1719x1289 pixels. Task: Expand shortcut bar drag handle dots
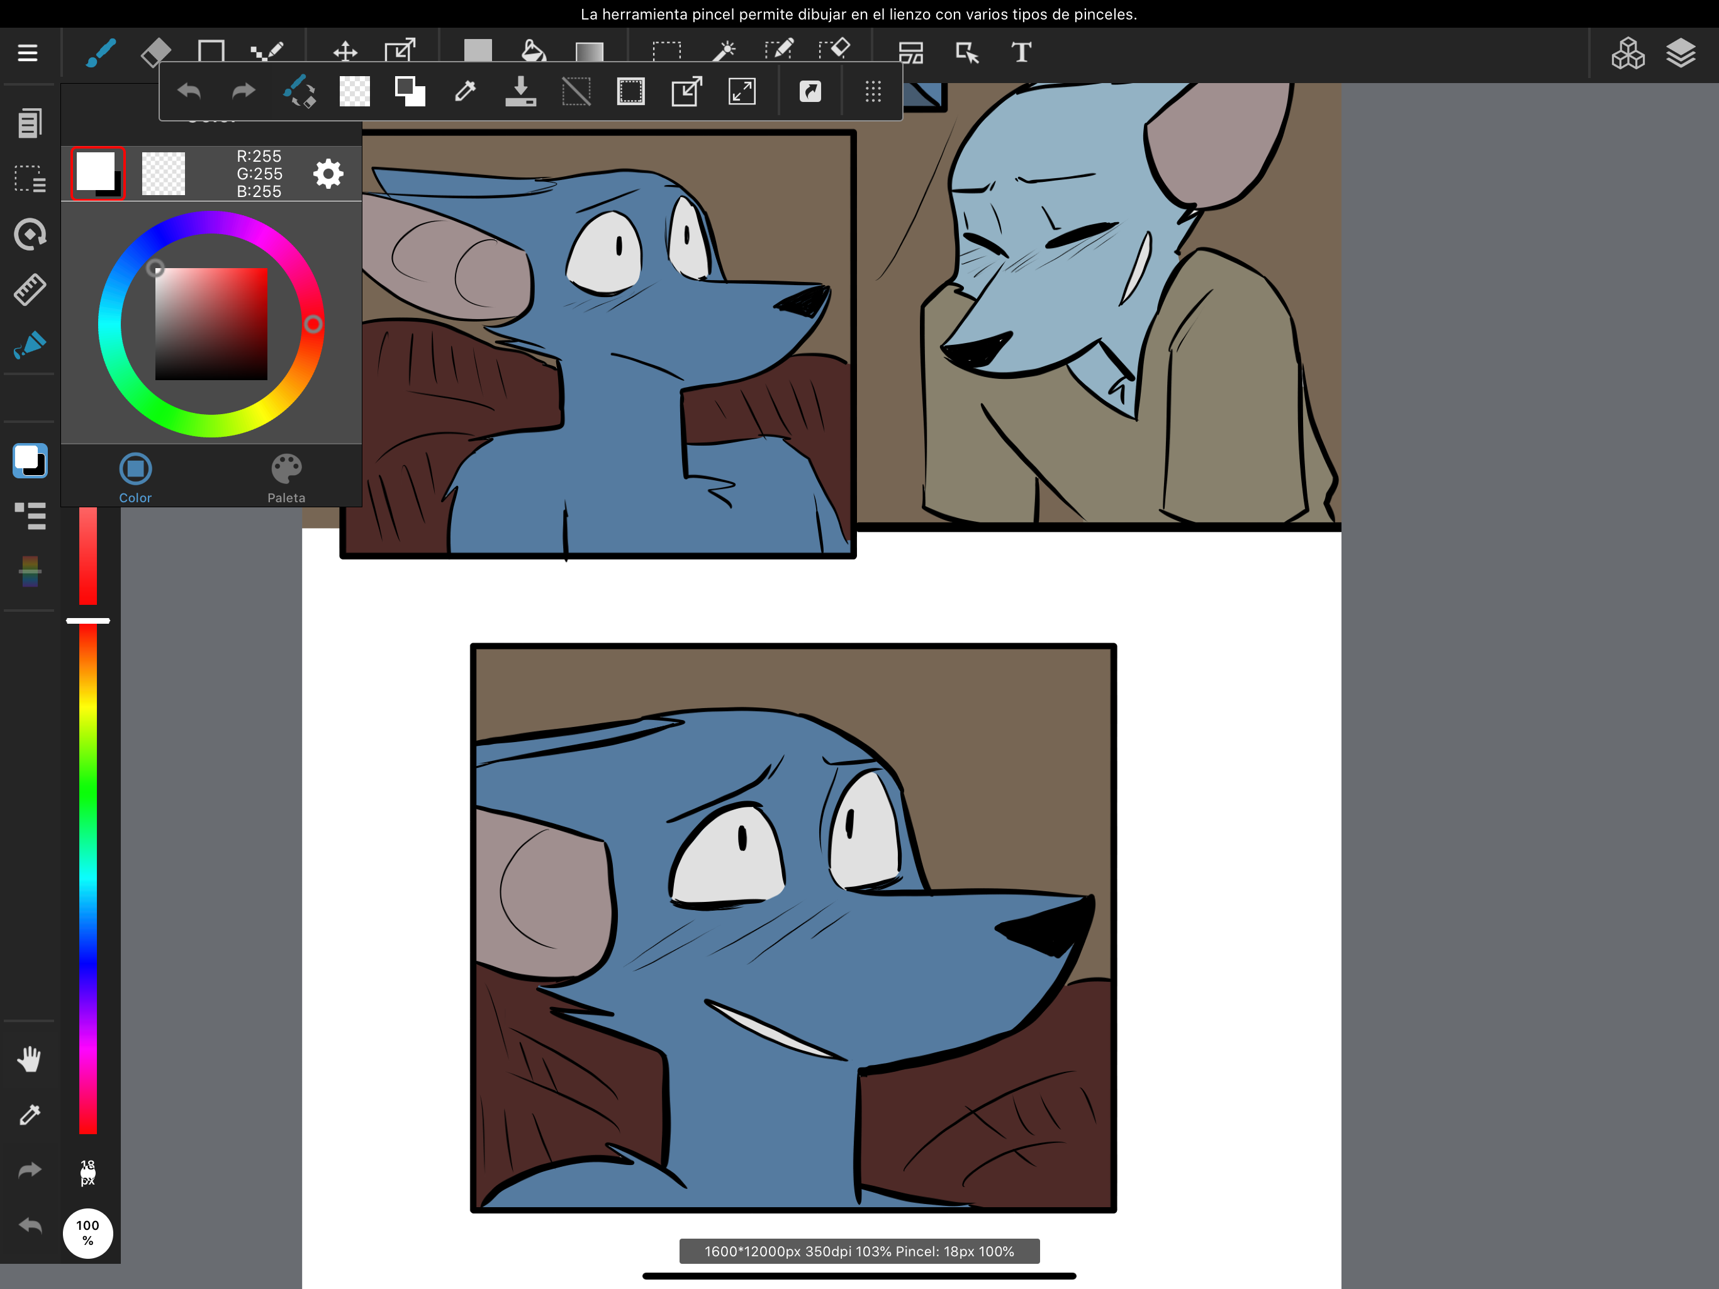(873, 92)
